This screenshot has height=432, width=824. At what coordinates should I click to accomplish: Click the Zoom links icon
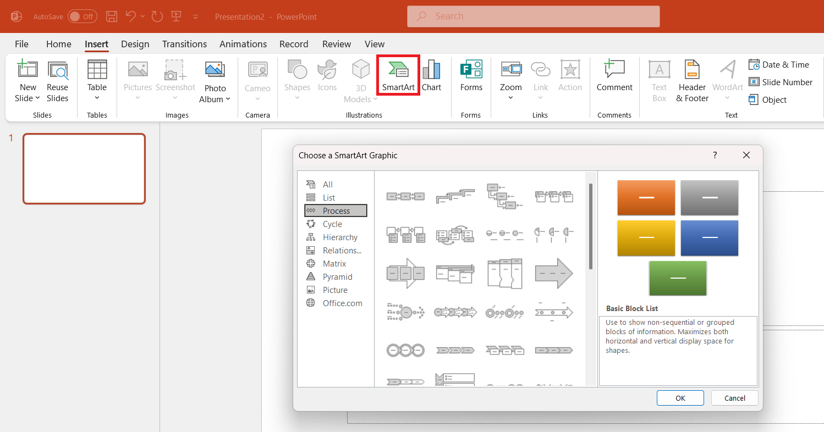(511, 70)
